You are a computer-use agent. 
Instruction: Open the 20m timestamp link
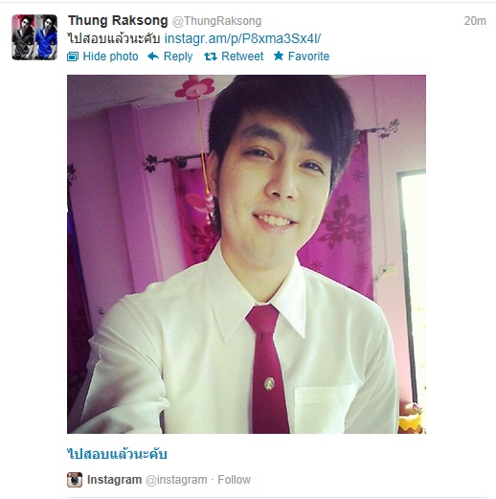click(x=475, y=21)
